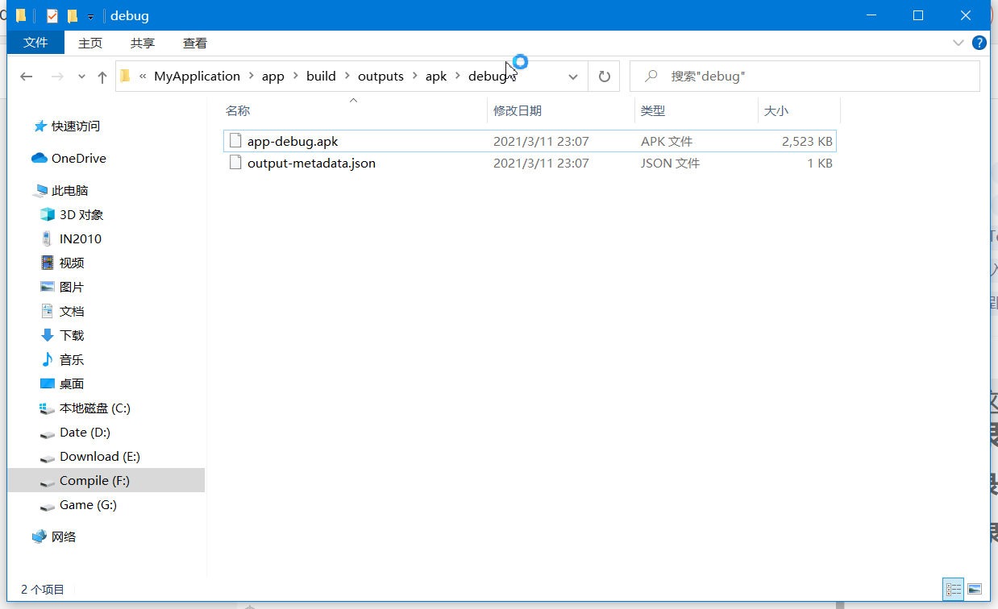
Task: Click the properties icon in title bar
Action: point(52,16)
